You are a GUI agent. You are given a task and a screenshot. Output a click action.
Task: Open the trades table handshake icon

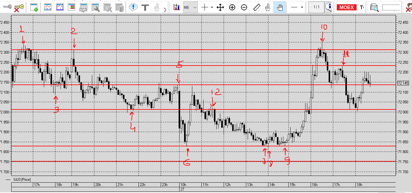(83, 8)
